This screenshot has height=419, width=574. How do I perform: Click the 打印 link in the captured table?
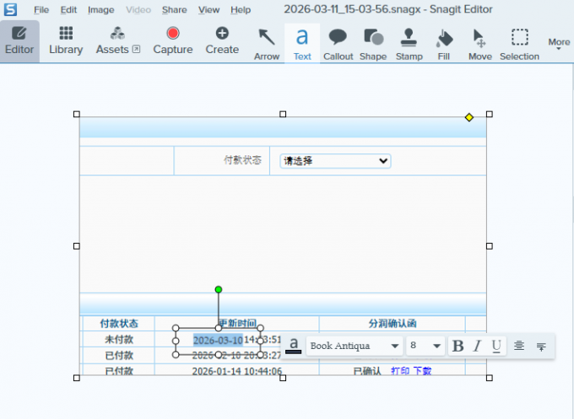point(400,371)
